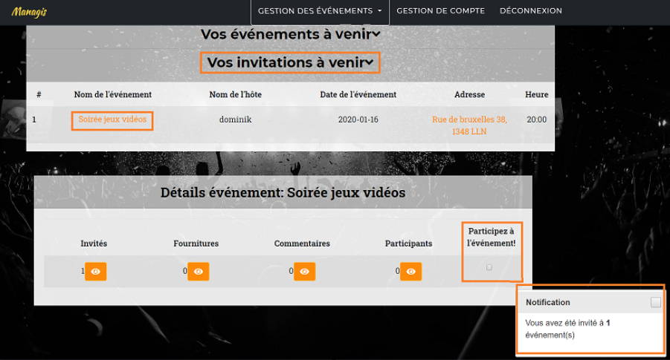Tick the Participez à l'événement checkbox
The width and height of the screenshot is (670, 360).
pyautogui.click(x=489, y=267)
